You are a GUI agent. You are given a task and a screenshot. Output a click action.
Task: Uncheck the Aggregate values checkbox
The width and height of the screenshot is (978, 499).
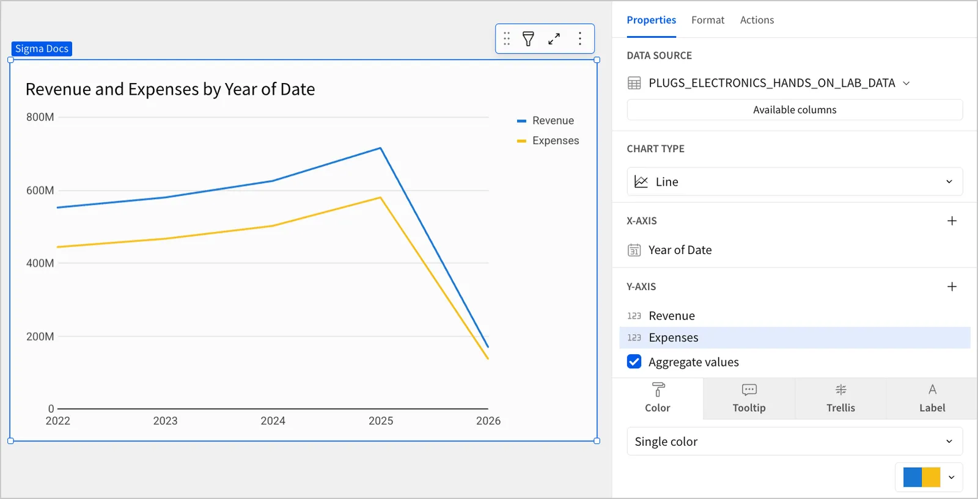634,362
